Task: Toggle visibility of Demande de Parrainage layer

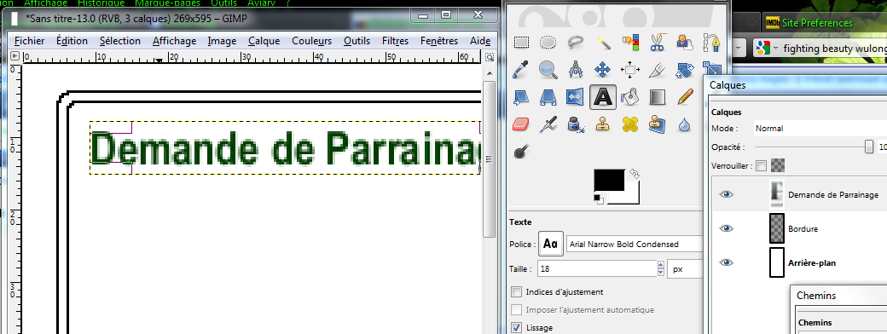Action: (x=726, y=194)
